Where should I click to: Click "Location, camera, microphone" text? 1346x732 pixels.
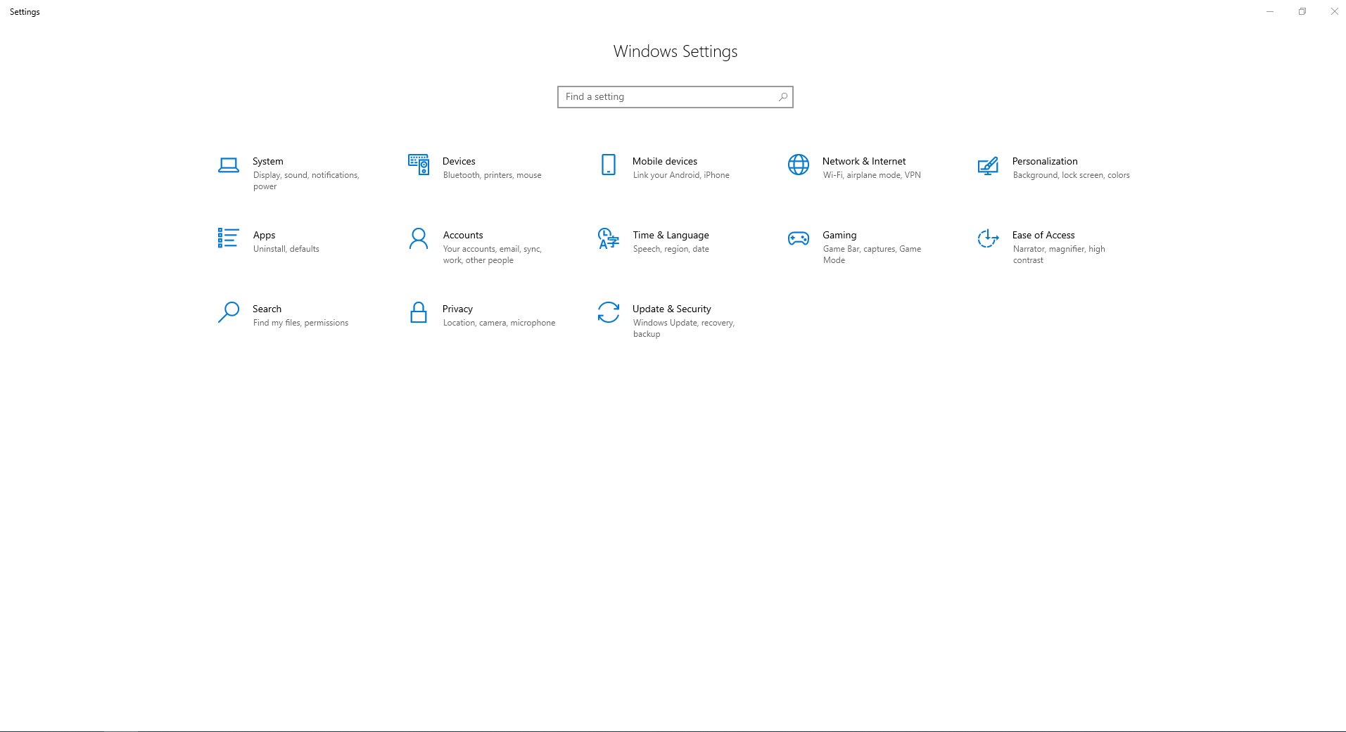click(x=500, y=323)
